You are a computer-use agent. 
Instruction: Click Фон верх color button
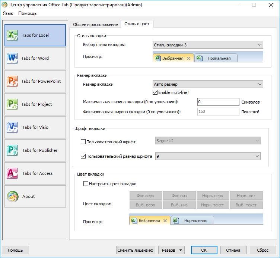pyautogui.click(x=146, y=196)
